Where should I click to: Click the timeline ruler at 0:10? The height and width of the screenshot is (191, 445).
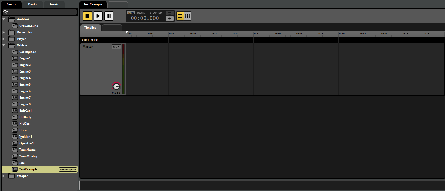[236, 34]
